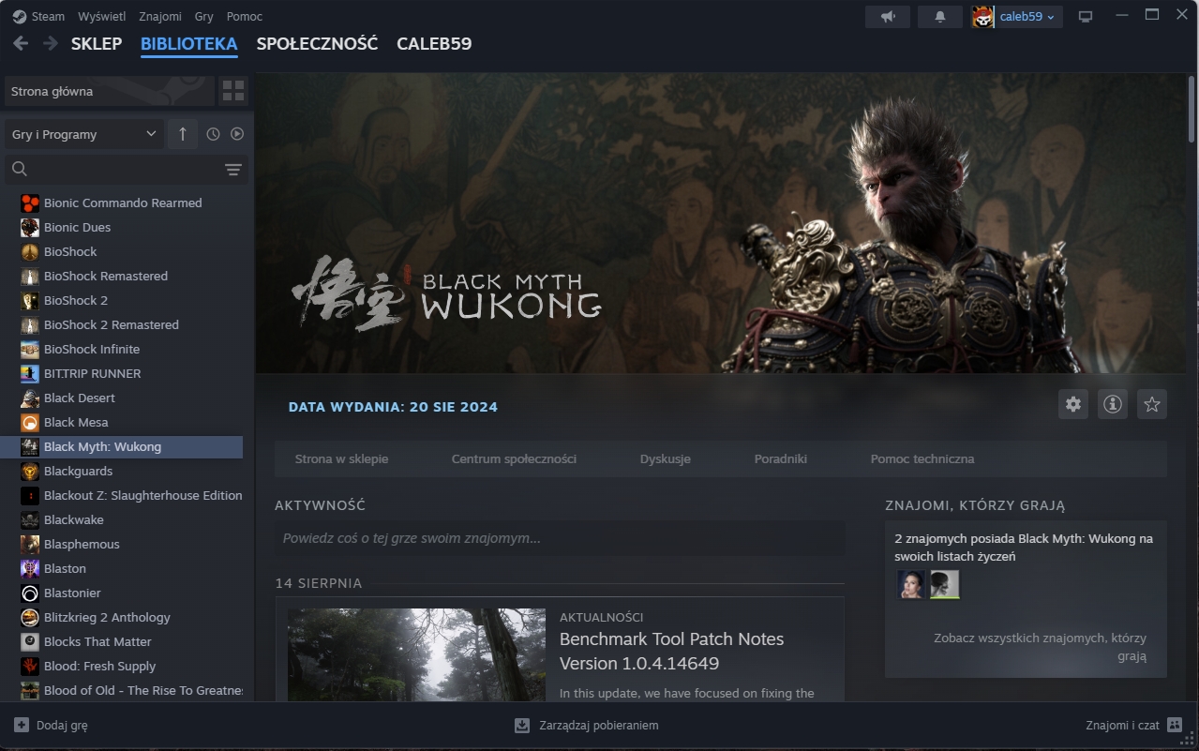
Task: Open the Poradniki link
Action: click(x=781, y=458)
